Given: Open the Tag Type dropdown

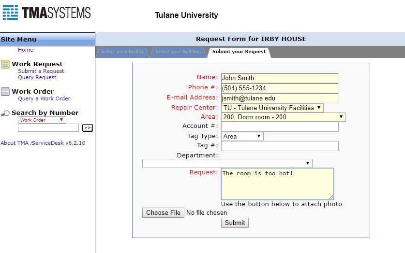Looking at the screenshot, I should pos(242,136).
